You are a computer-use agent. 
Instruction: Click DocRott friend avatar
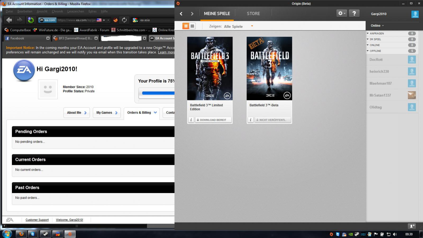(412, 60)
